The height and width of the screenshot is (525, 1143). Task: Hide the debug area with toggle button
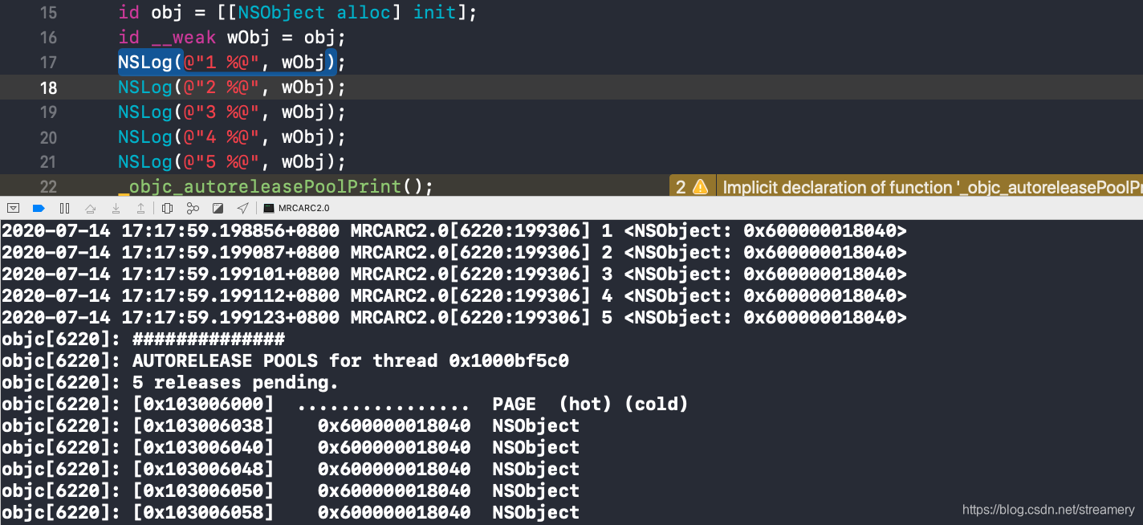click(14, 208)
